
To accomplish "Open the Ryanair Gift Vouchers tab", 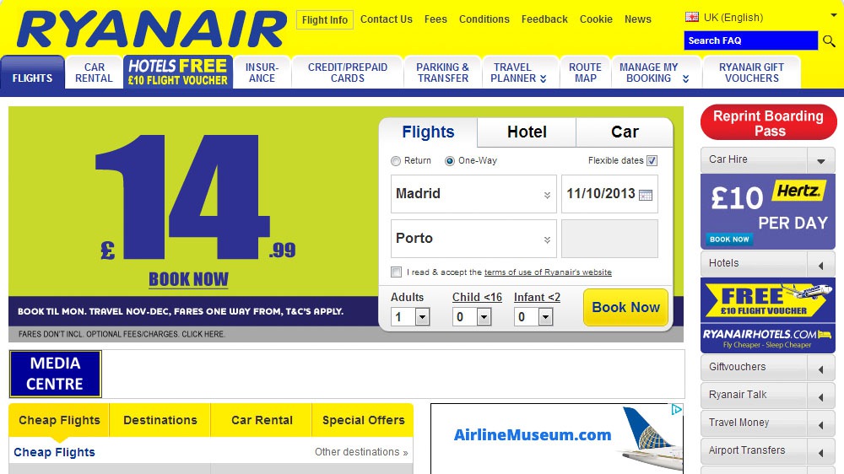I will point(751,73).
